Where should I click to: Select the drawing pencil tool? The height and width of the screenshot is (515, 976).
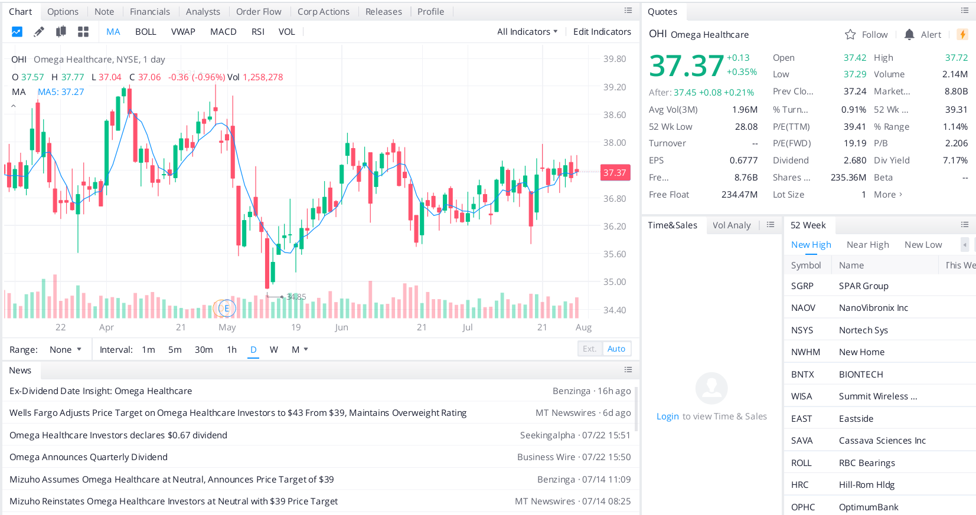(39, 32)
